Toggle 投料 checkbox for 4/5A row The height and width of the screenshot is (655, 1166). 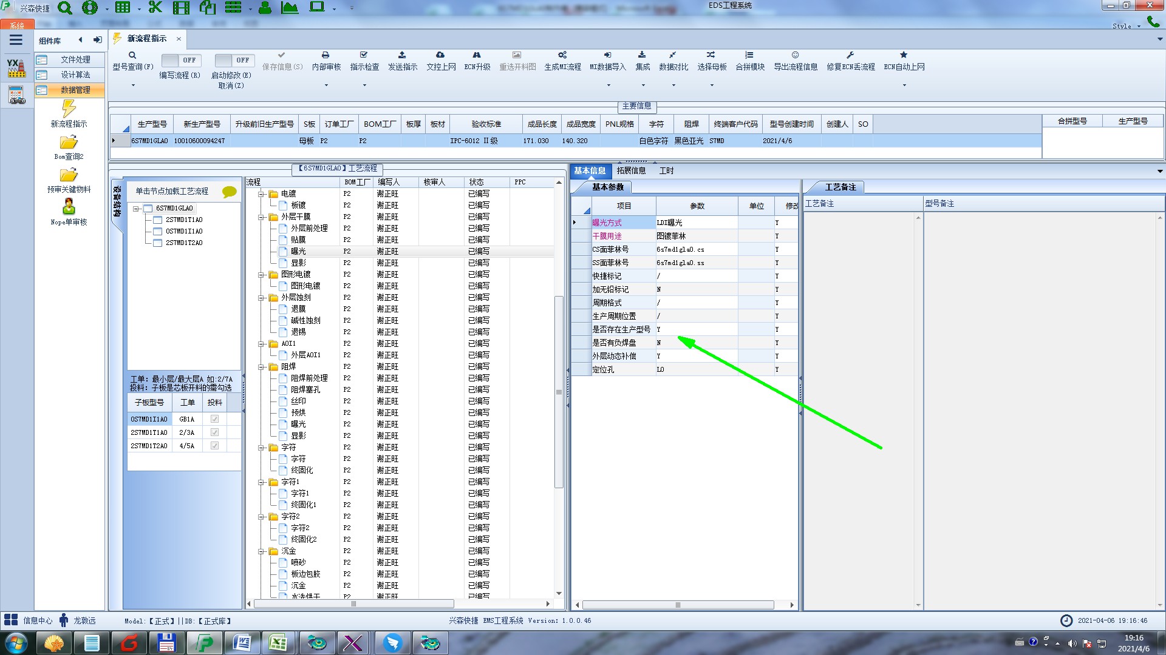pyautogui.click(x=214, y=446)
